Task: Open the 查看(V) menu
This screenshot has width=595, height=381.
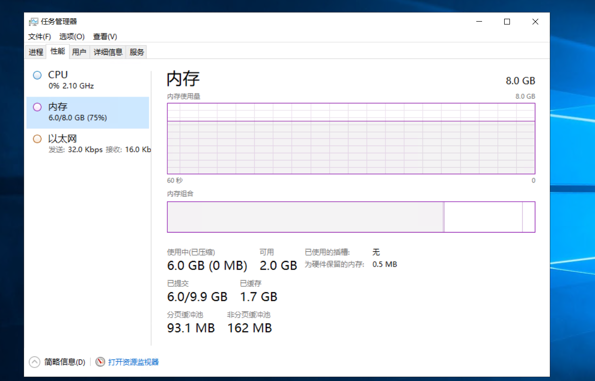Action: [105, 37]
